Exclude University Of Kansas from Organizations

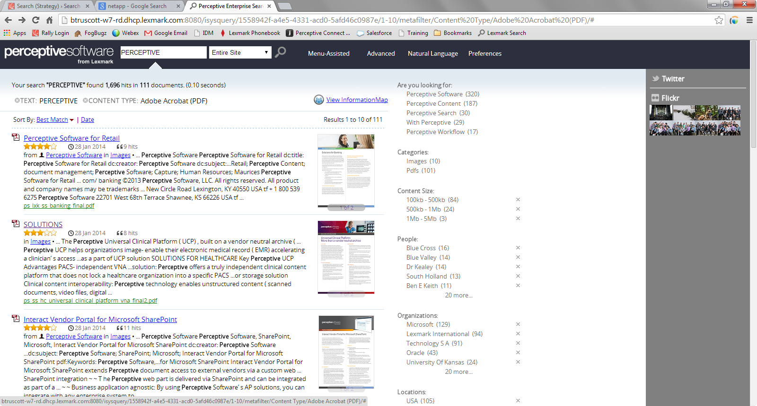(518, 362)
